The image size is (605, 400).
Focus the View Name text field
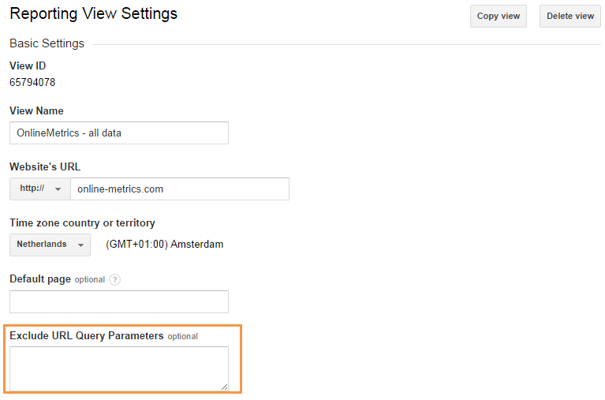pyautogui.click(x=119, y=133)
